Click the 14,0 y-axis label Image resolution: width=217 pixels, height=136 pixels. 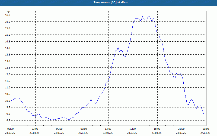pos(8,48)
